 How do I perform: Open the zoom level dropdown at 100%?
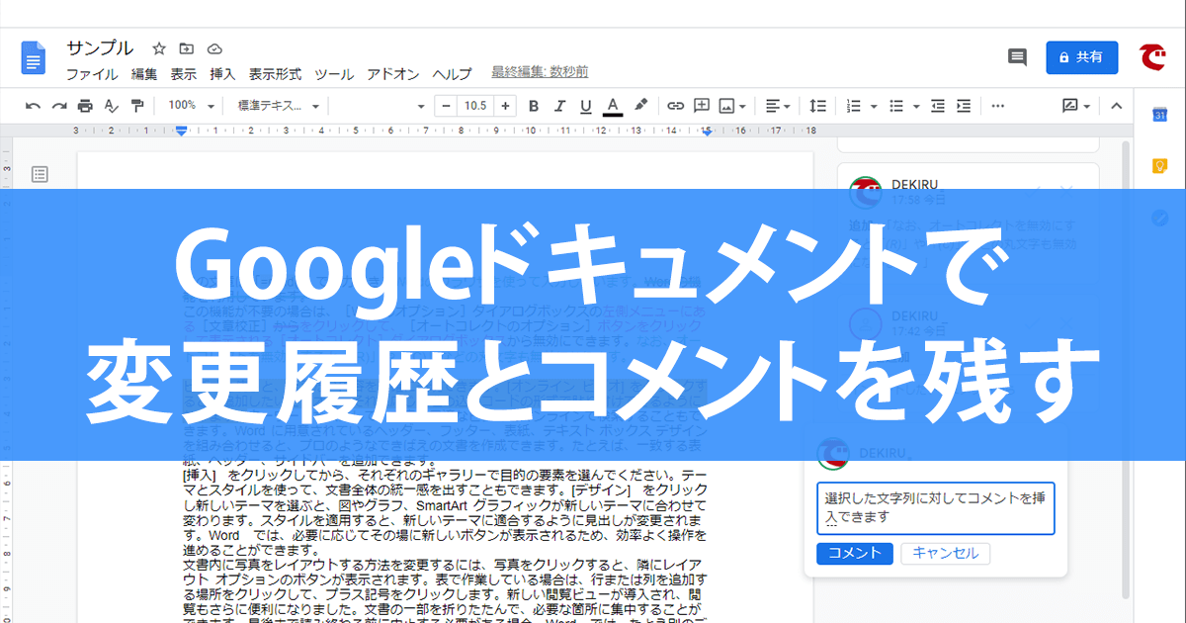(190, 106)
